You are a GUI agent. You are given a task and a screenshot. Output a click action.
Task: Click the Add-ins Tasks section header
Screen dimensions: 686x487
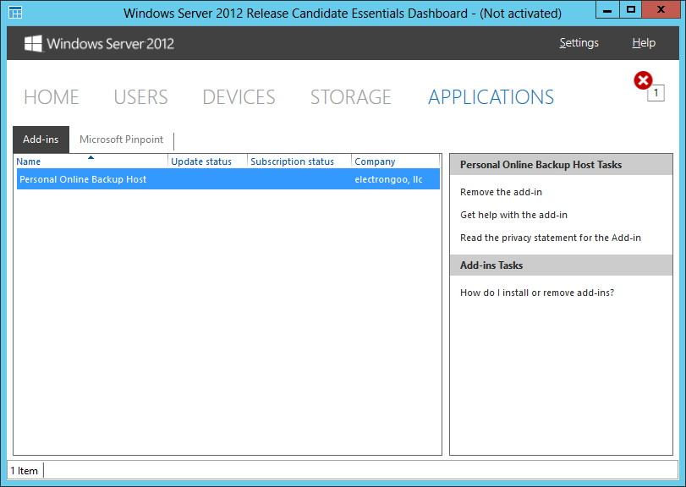tap(562, 265)
